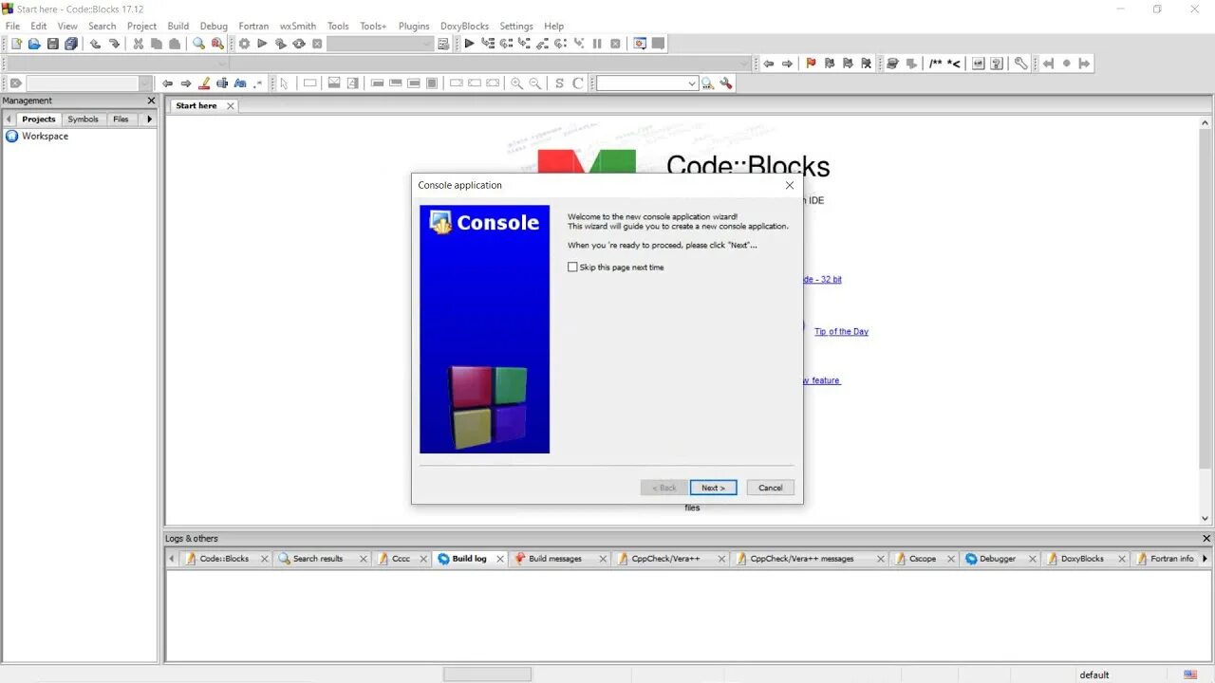Image resolution: width=1215 pixels, height=683 pixels.
Task: Click Cancel in the Console wizard
Action: pos(771,488)
